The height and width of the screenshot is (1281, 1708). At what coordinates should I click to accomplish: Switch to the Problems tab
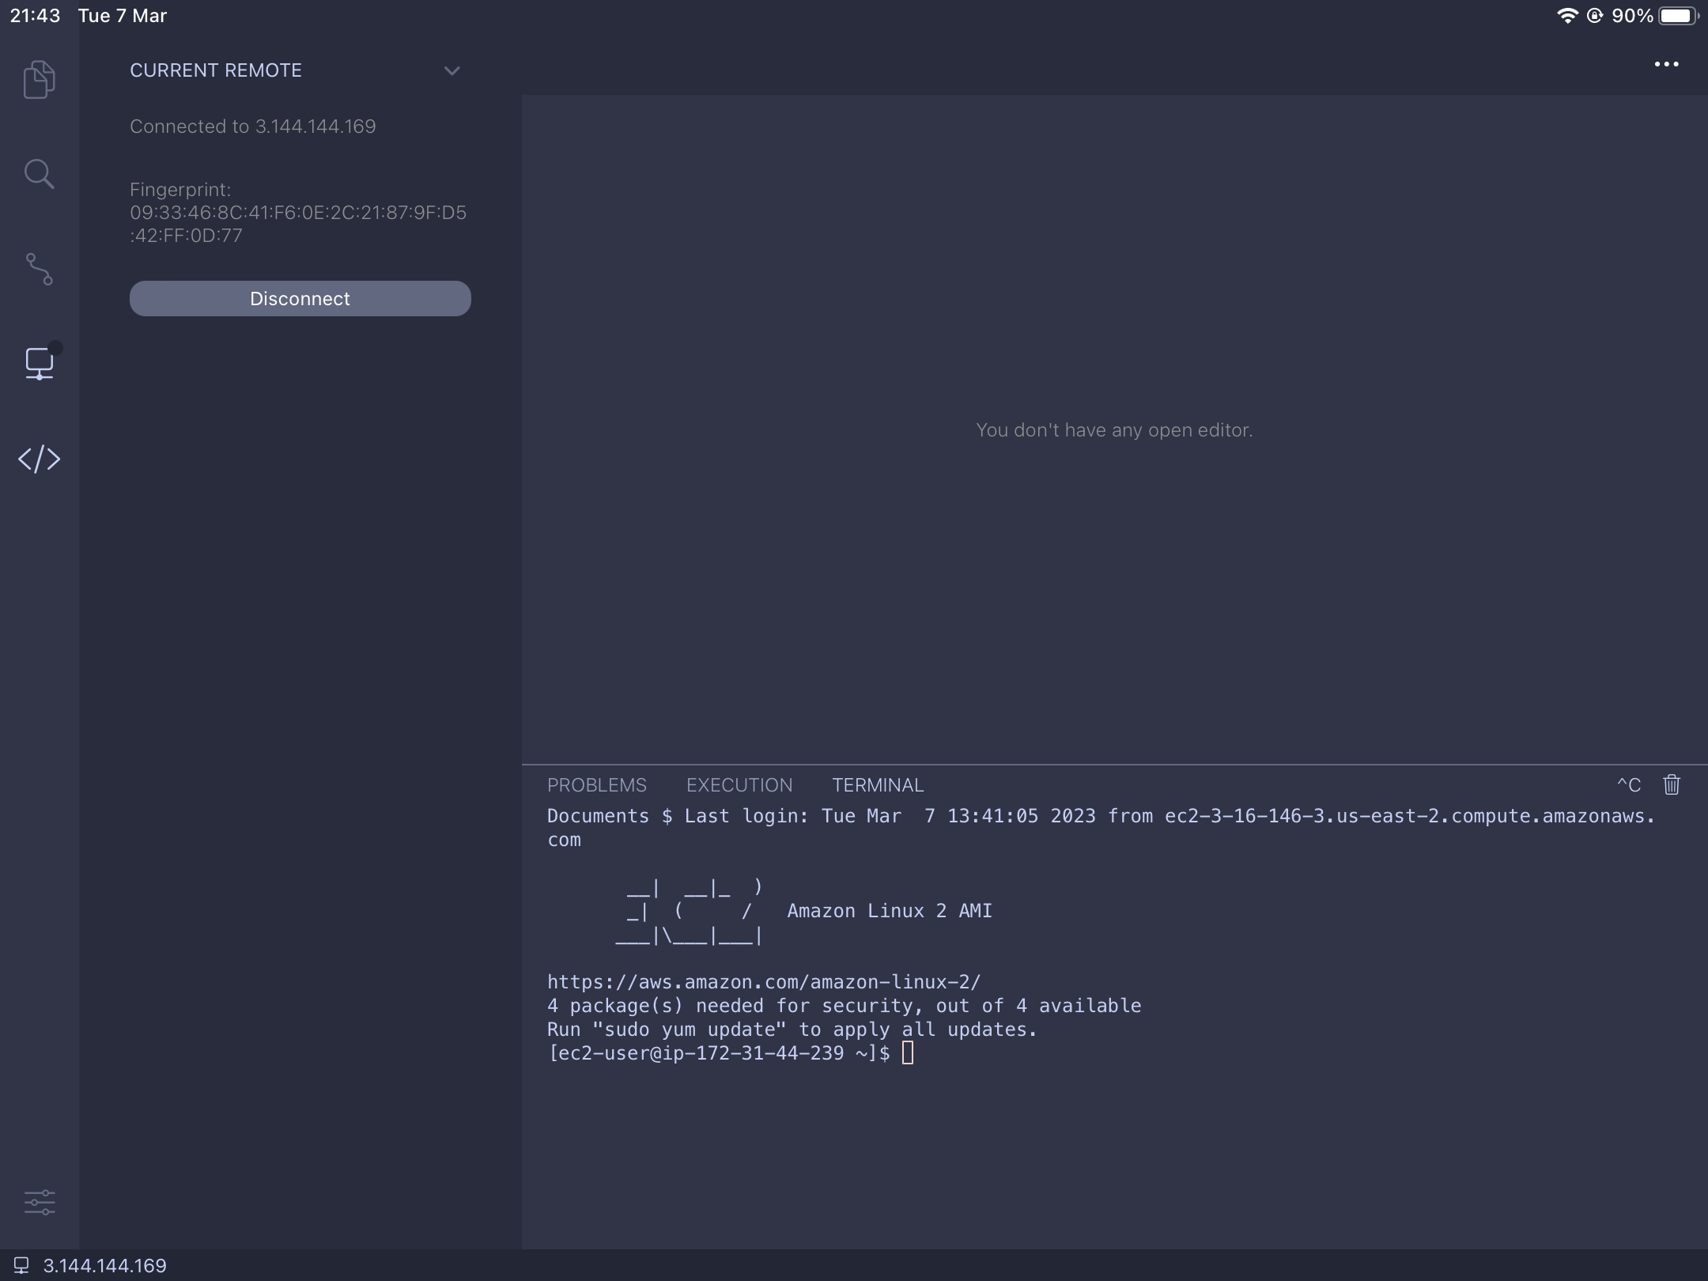tap(596, 784)
